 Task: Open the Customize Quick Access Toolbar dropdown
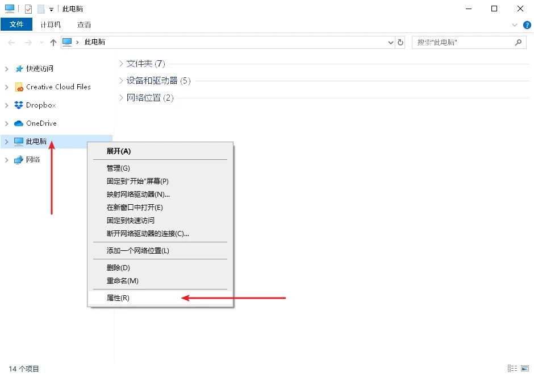pos(52,10)
